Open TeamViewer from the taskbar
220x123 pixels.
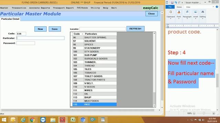point(43,120)
